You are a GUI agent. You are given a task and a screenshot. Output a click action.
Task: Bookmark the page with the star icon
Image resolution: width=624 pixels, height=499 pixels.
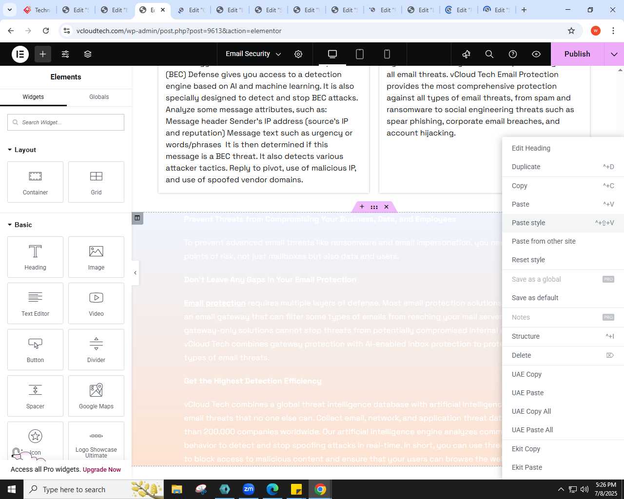tap(571, 31)
